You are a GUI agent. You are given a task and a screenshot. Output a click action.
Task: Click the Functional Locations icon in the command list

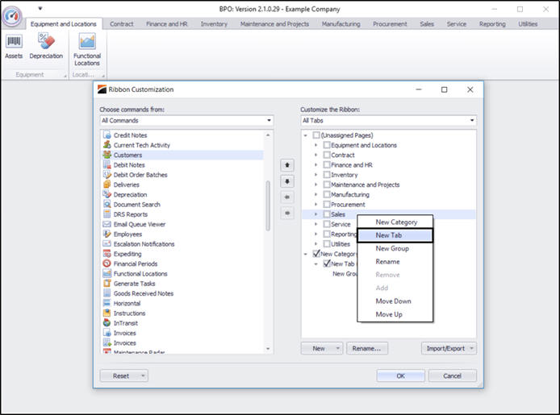pyautogui.click(x=107, y=273)
